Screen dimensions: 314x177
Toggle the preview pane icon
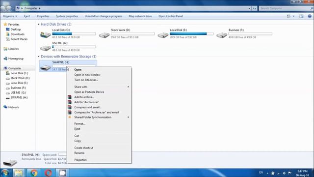[x=301, y=16]
